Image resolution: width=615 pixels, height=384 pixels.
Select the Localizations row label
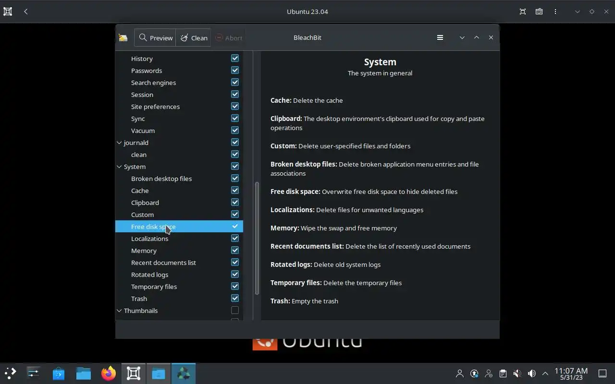[150, 239]
